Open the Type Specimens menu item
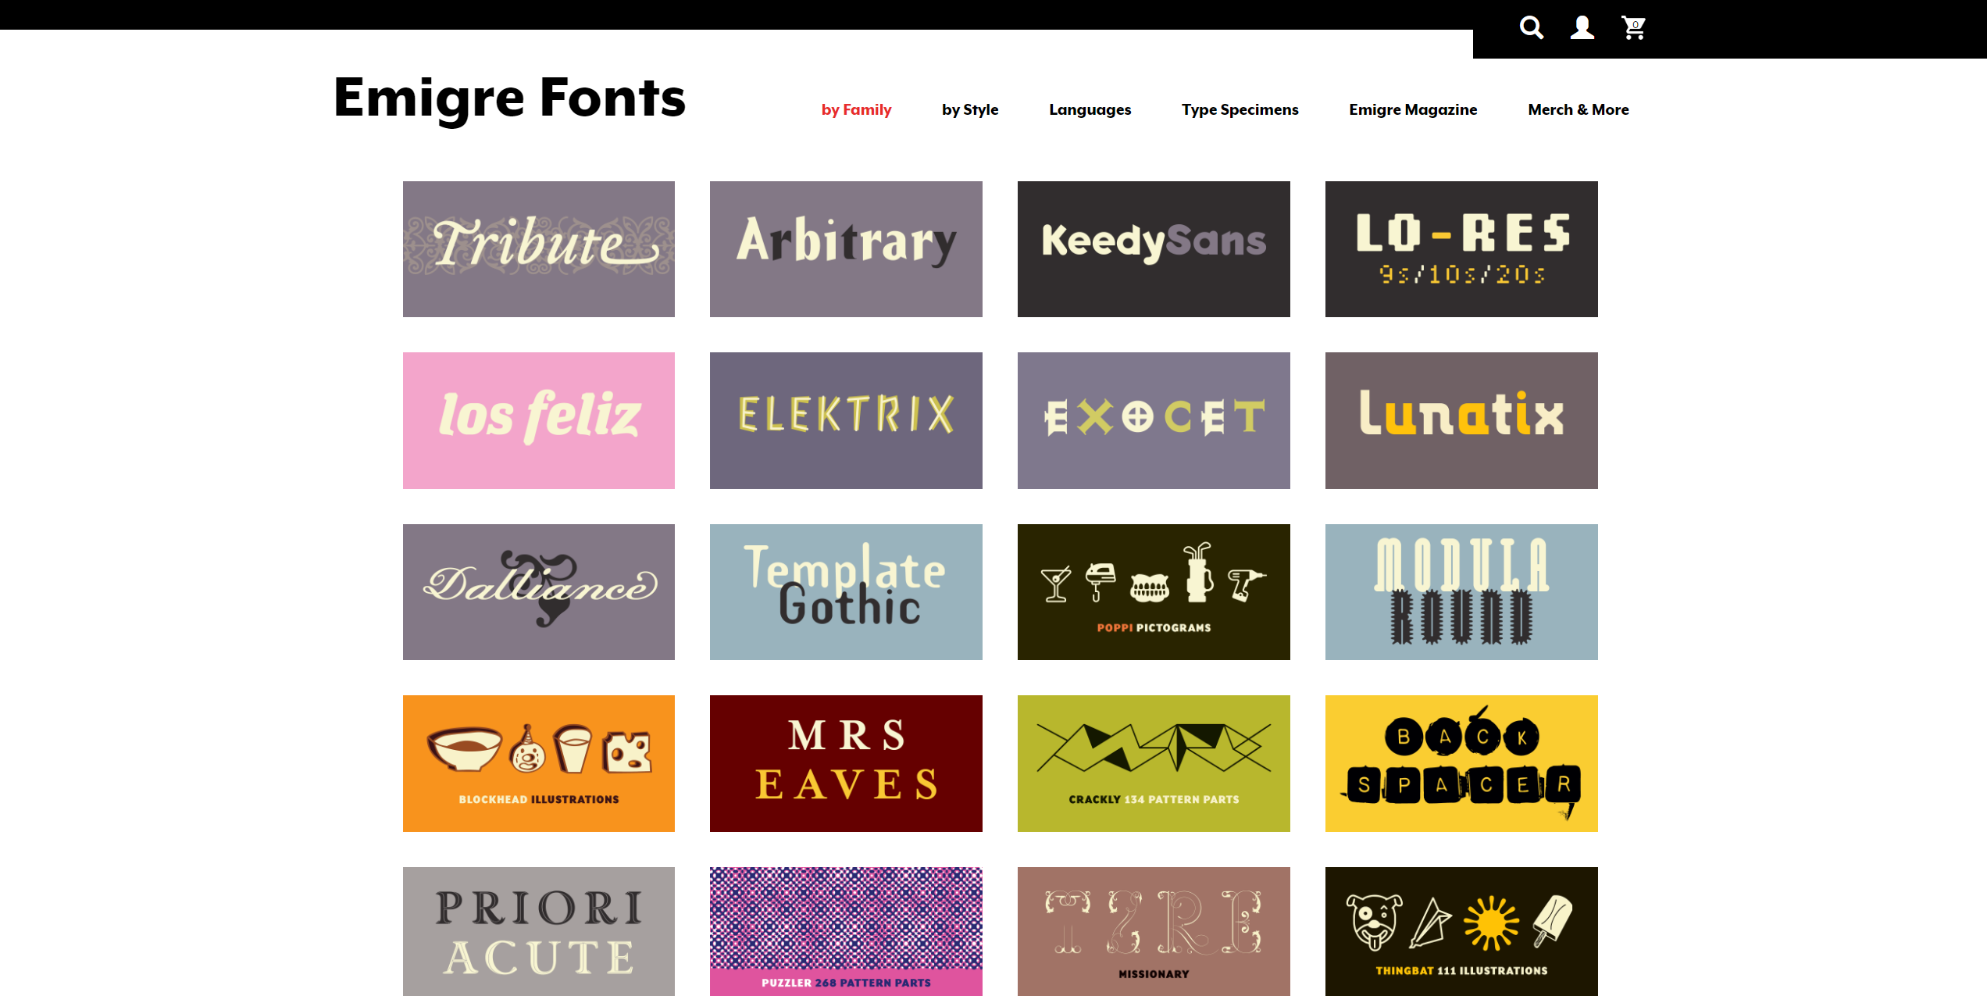Image resolution: width=1987 pixels, height=996 pixels. click(x=1240, y=109)
